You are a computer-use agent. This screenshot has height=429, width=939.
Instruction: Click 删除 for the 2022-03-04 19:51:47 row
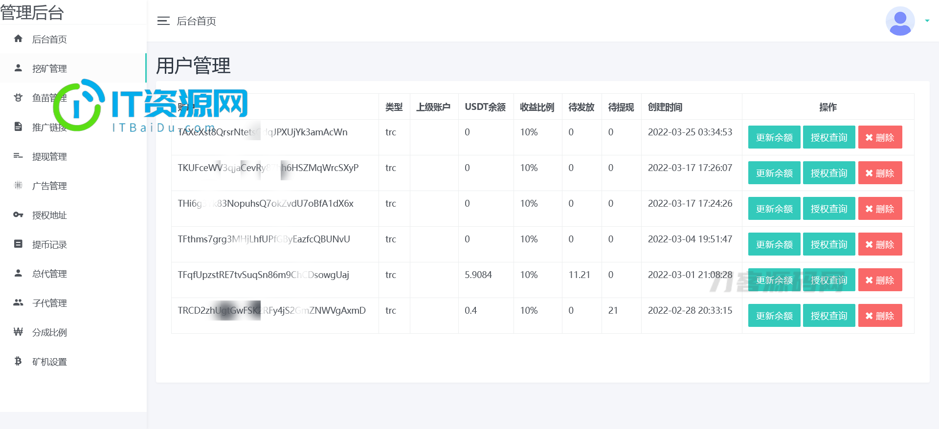[880, 244]
